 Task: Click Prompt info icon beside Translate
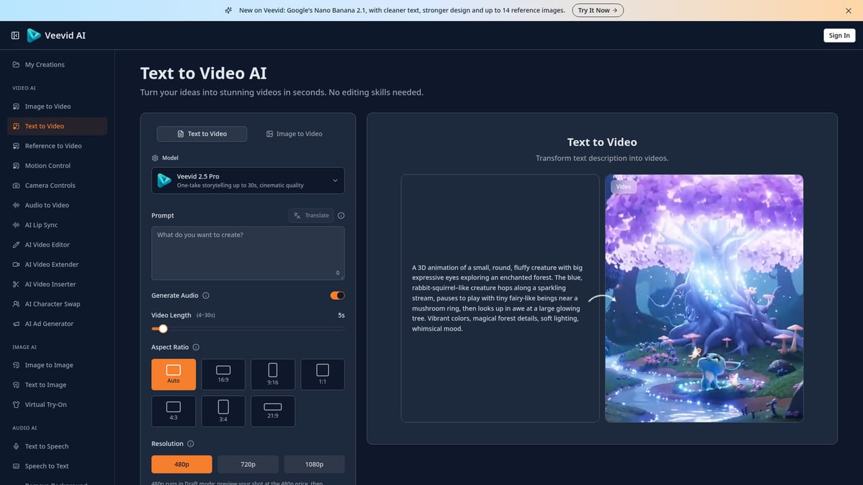pyautogui.click(x=341, y=216)
